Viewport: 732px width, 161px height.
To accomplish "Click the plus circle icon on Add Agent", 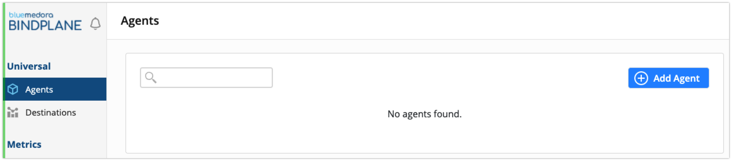I will (641, 78).
